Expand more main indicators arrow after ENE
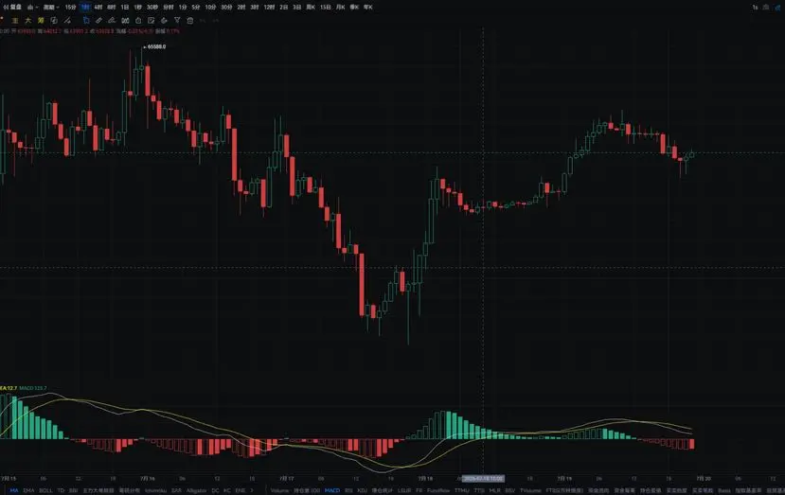 point(252,490)
